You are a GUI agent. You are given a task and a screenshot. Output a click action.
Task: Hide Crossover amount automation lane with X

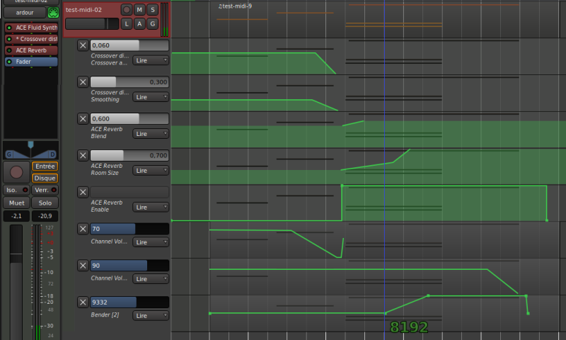83,45
